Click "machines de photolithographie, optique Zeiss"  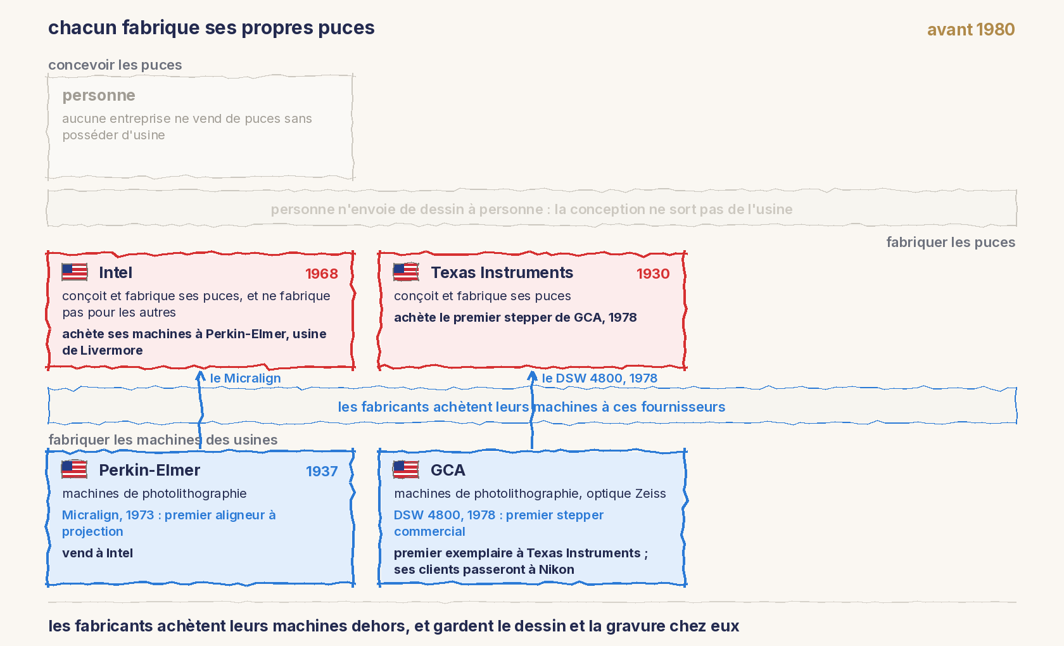click(x=530, y=494)
